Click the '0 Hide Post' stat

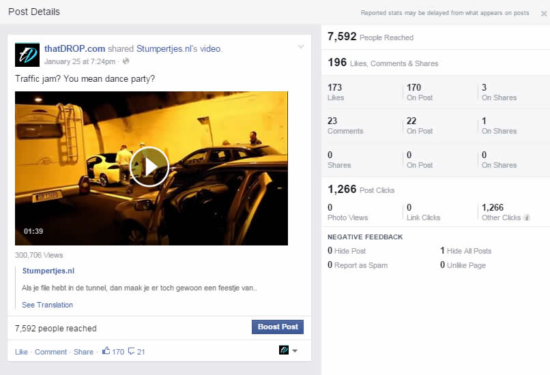click(347, 251)
